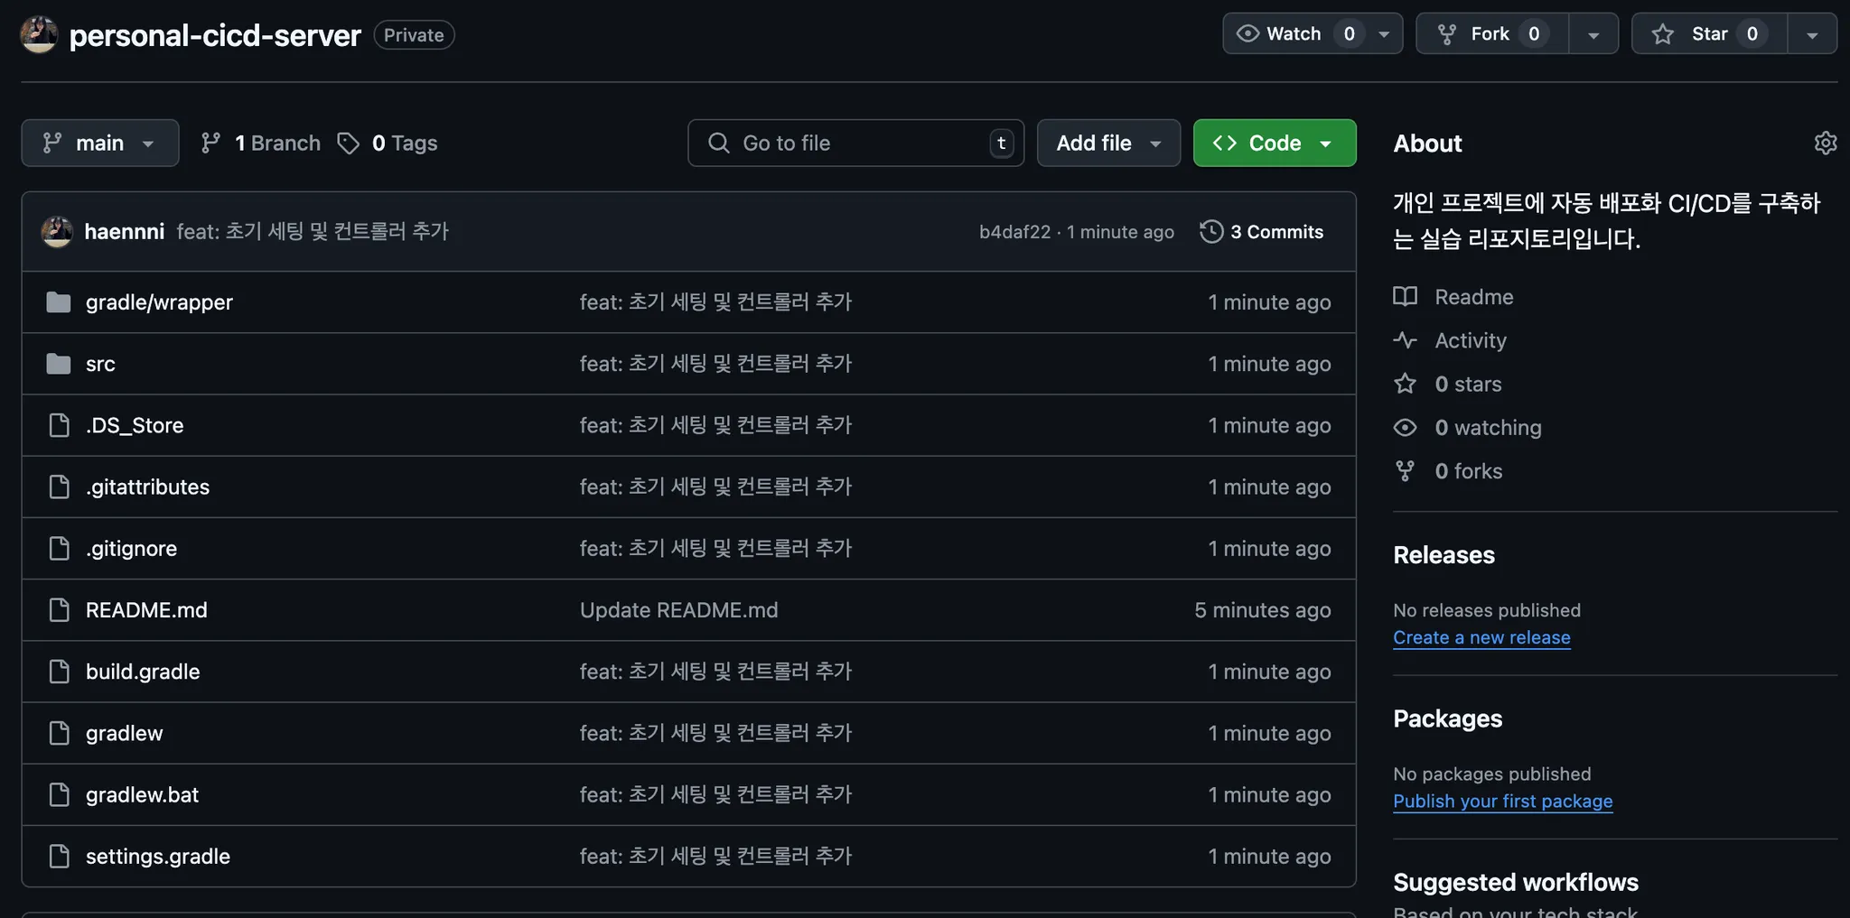Image resolution: width=1850 pixels, height=918 pixels.
Task: Open commit hash b4daf22
Action: click(1014, 231)
